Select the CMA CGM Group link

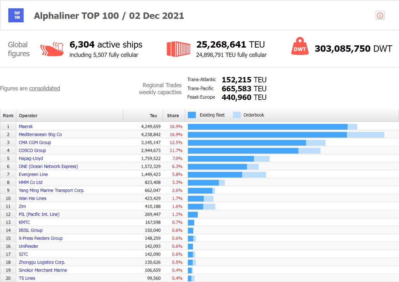tap(35, 142)
